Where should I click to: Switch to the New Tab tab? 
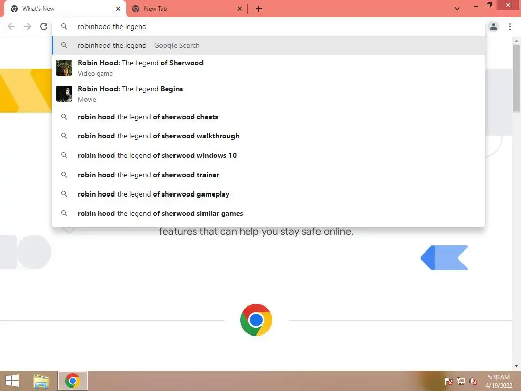click(187, 9)
